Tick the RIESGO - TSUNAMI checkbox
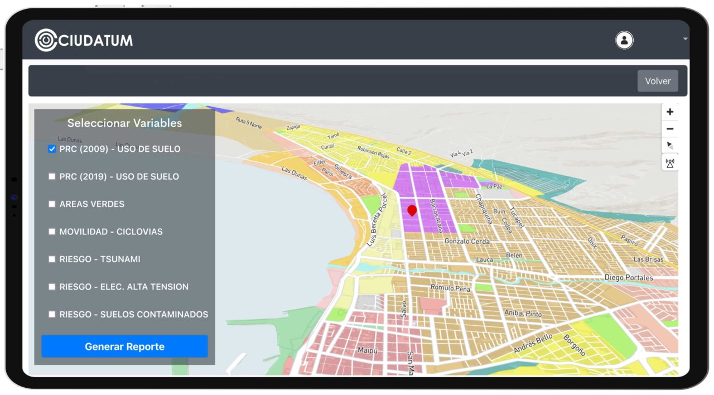This screenshot has width=714, height=395. 52,259
